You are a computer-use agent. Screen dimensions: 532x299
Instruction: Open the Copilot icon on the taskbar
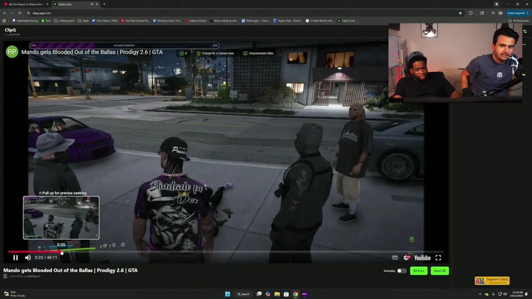[268, 294]
